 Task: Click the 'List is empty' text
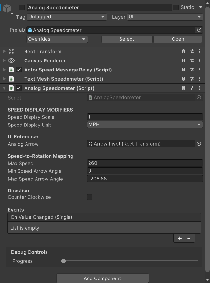click(25, 228)
